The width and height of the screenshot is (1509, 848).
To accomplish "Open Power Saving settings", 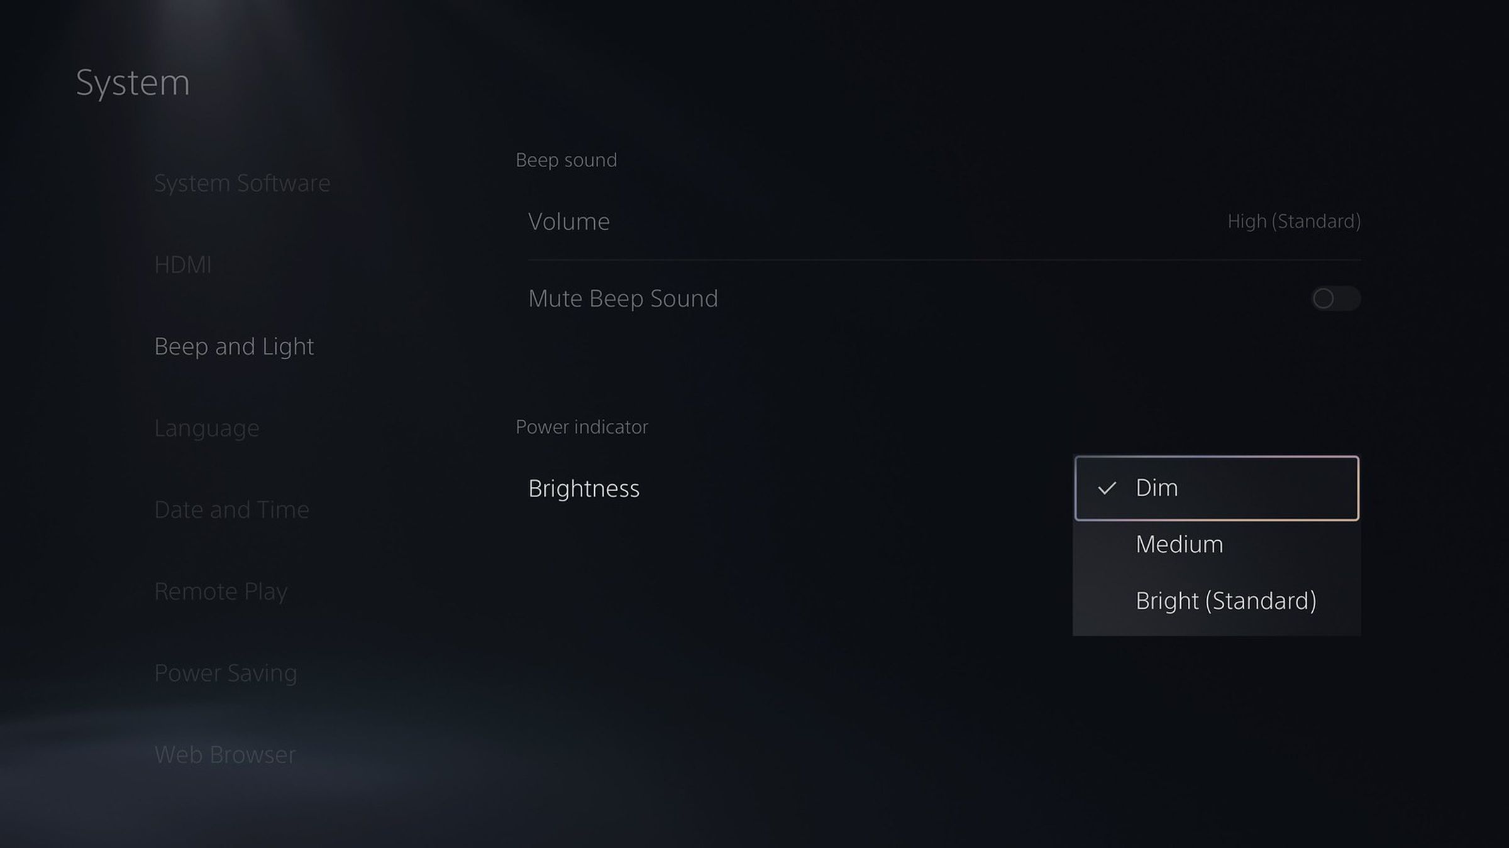I will 225,671.
